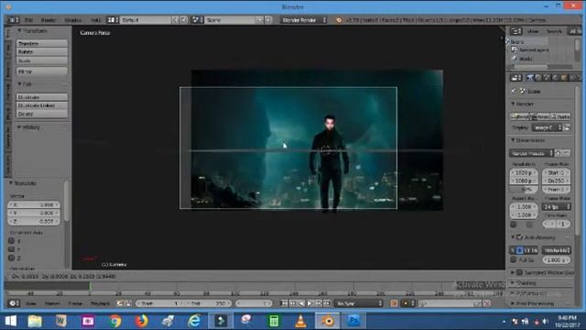Open the Display Image Editor dropdown
The image size is (586, 330).
point(547,127)
